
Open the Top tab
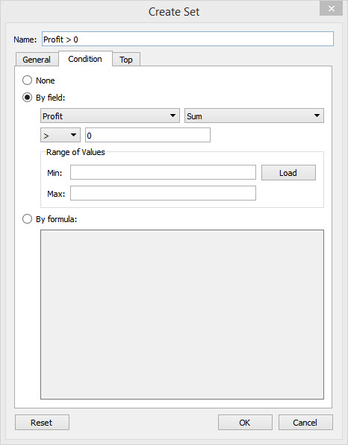tap(126, 60)
